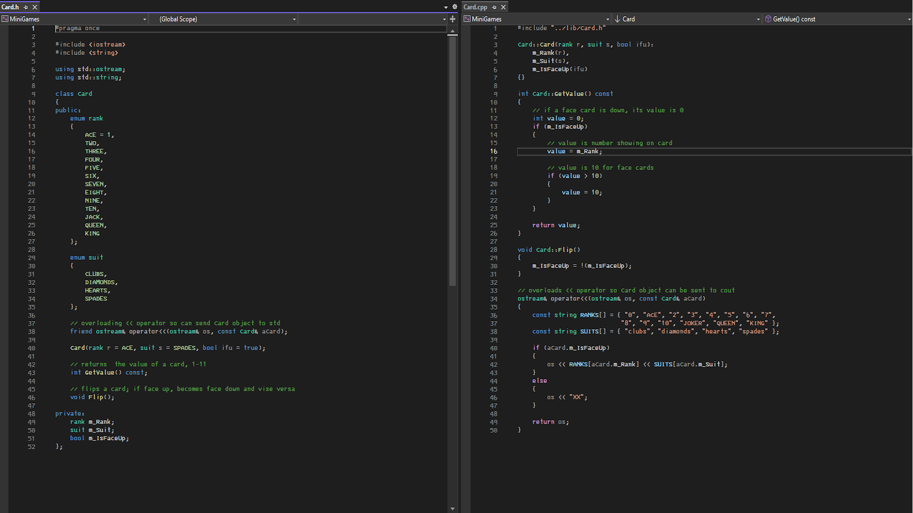Click line number 16 in Card.cpp
This screenshot has height=513, width=913.
[x=494, y=152]
